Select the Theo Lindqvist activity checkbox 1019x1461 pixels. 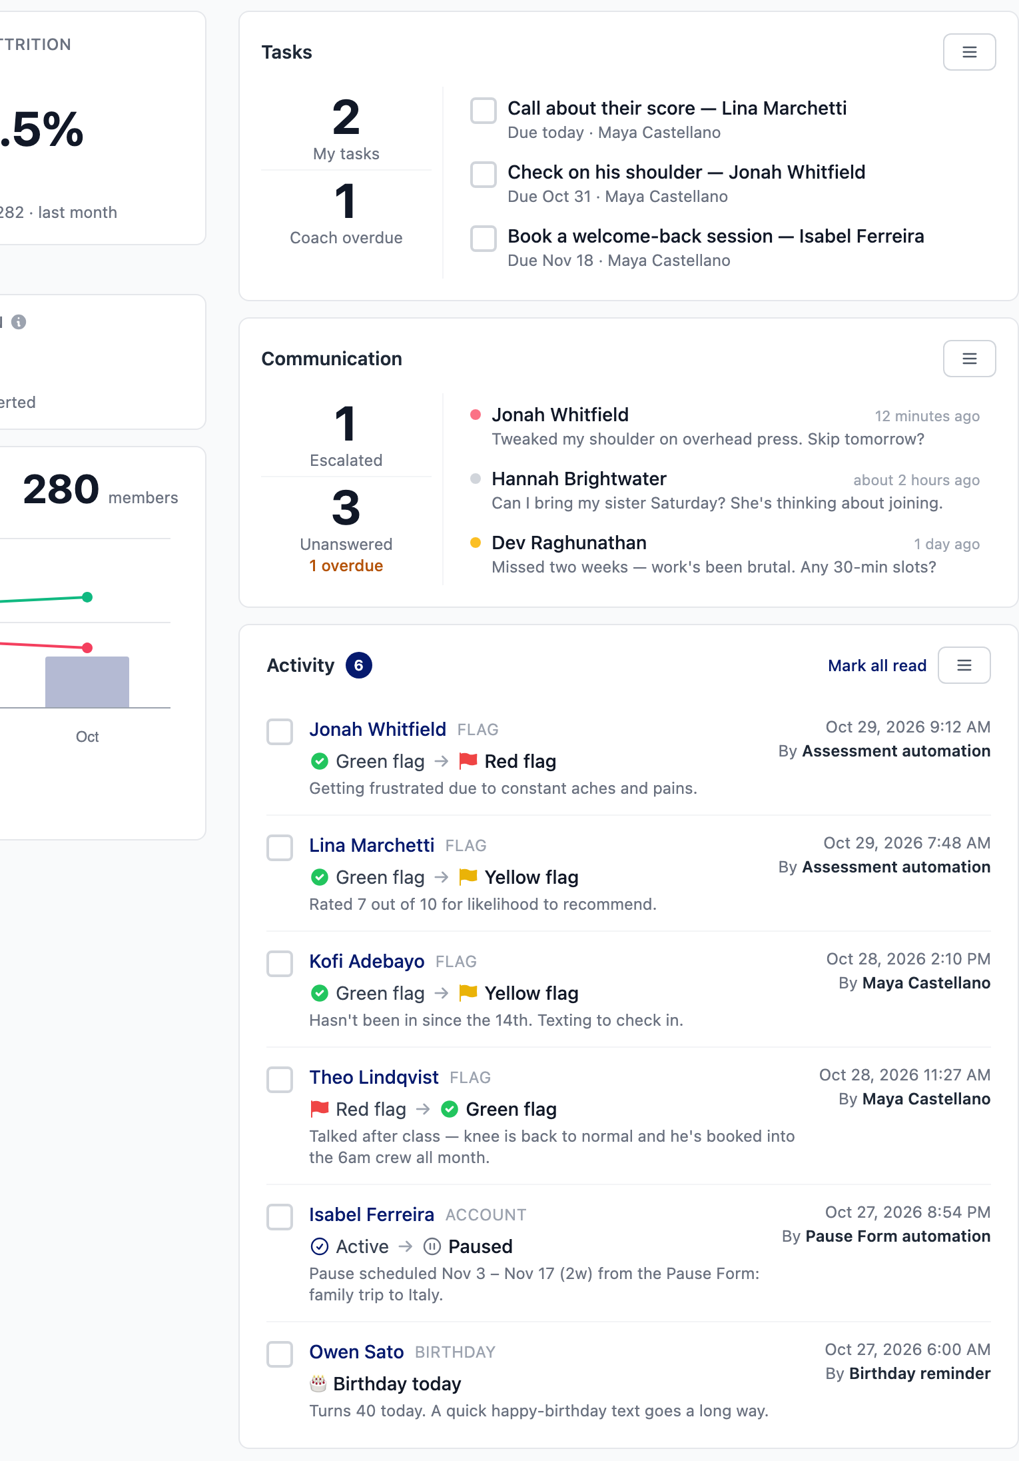point(280,1080)
